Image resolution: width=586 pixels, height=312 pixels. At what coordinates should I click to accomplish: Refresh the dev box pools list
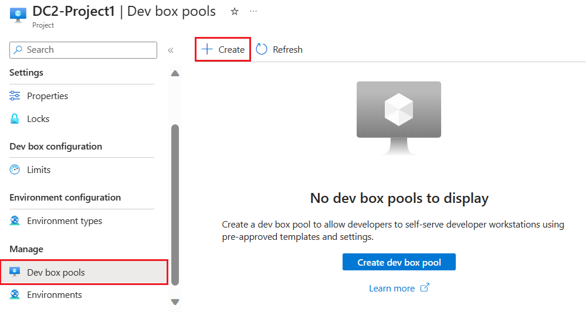click(x=279, y=49)
